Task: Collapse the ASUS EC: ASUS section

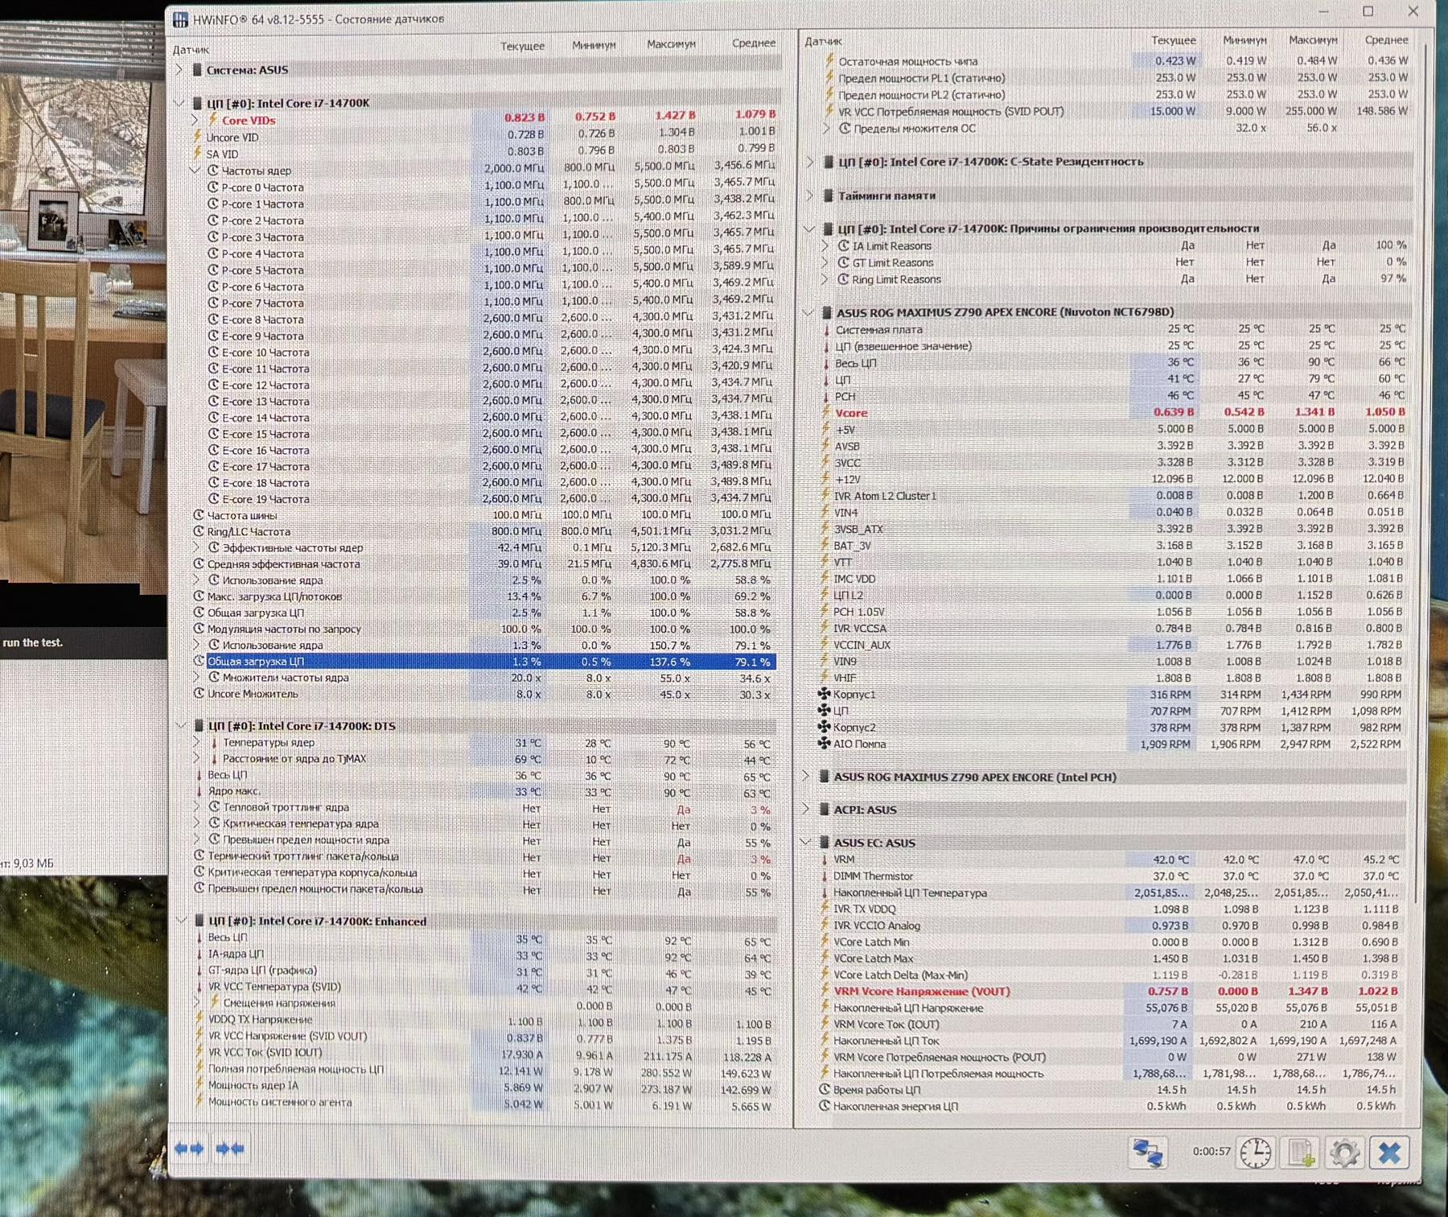Action: click(x=806, y=842)
